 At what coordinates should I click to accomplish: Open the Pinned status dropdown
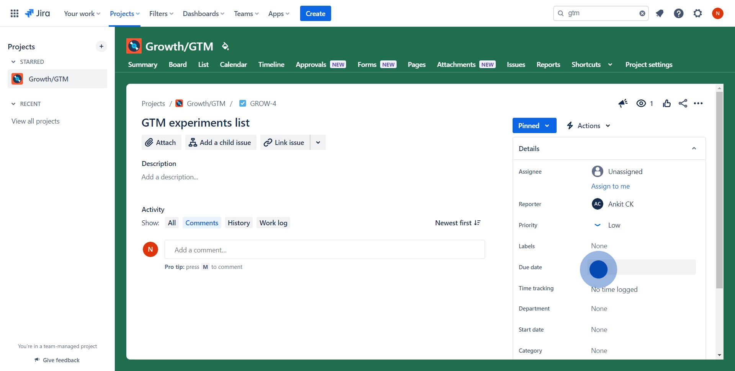click(x=534, y=126)
